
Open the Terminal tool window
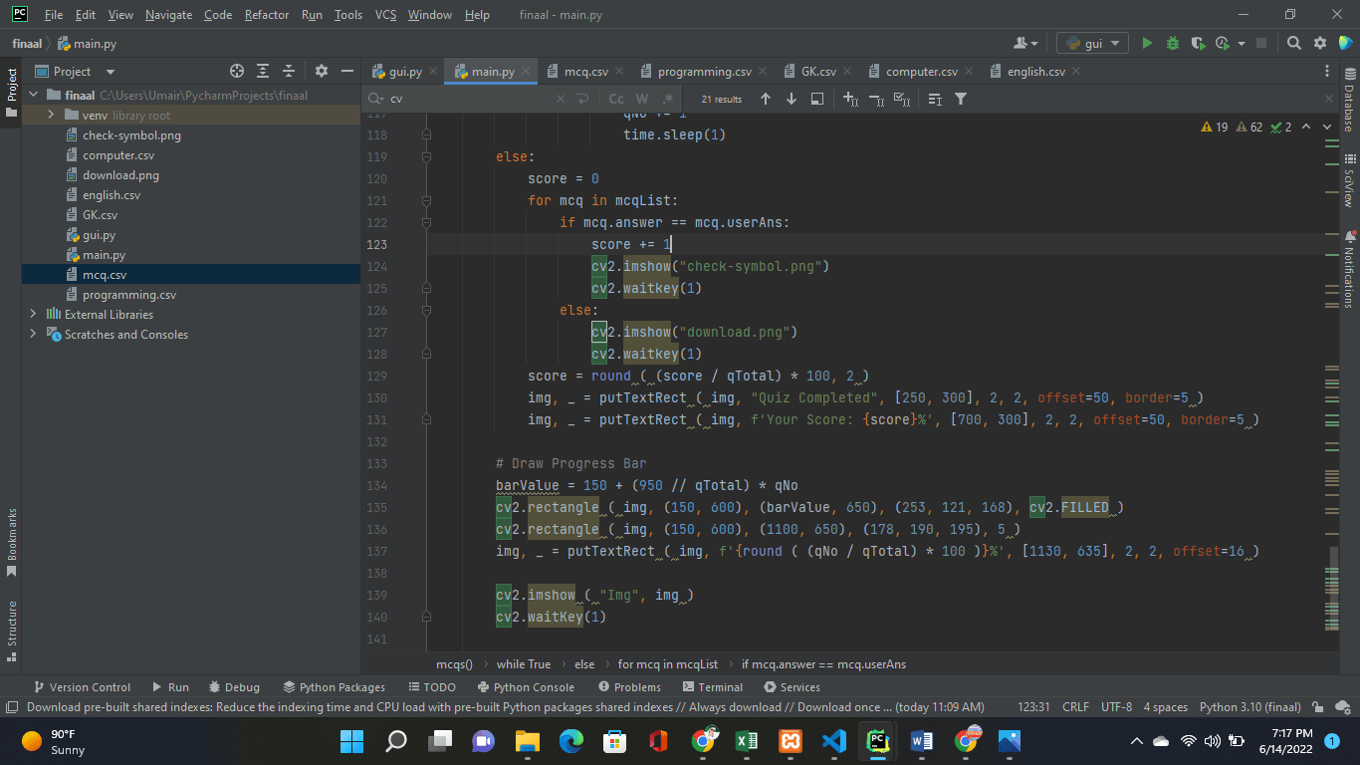(713, 687)
